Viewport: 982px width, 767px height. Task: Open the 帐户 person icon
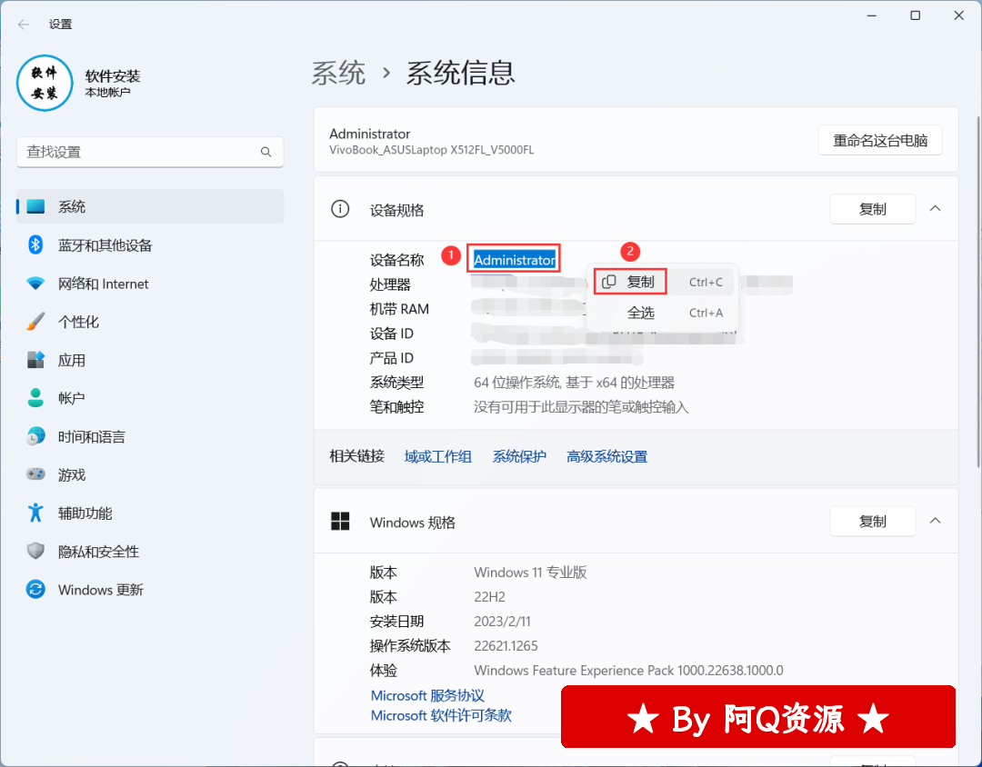(x=35, y=398)
